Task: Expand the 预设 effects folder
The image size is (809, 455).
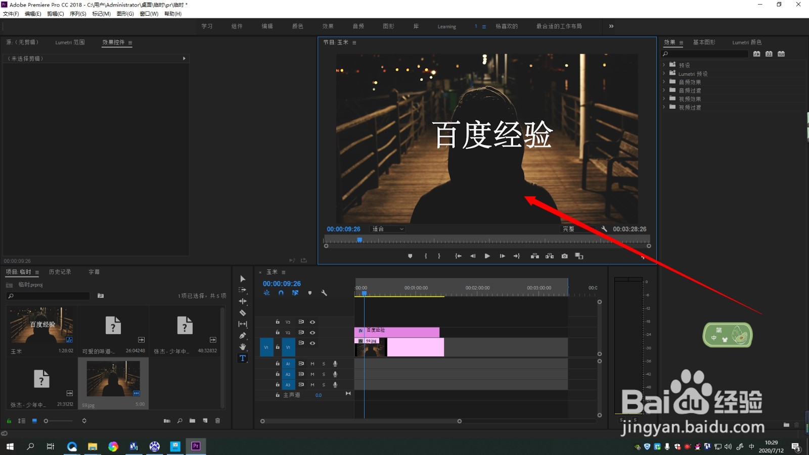Action: click(664, 65)
